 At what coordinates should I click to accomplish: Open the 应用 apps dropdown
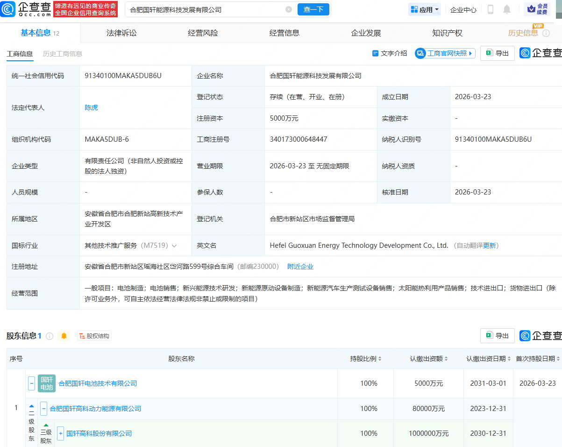click(424, 9)
